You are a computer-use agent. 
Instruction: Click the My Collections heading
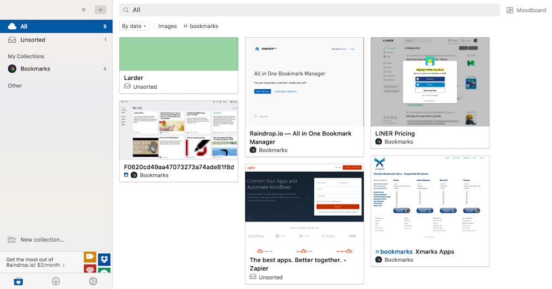[26, 57]
